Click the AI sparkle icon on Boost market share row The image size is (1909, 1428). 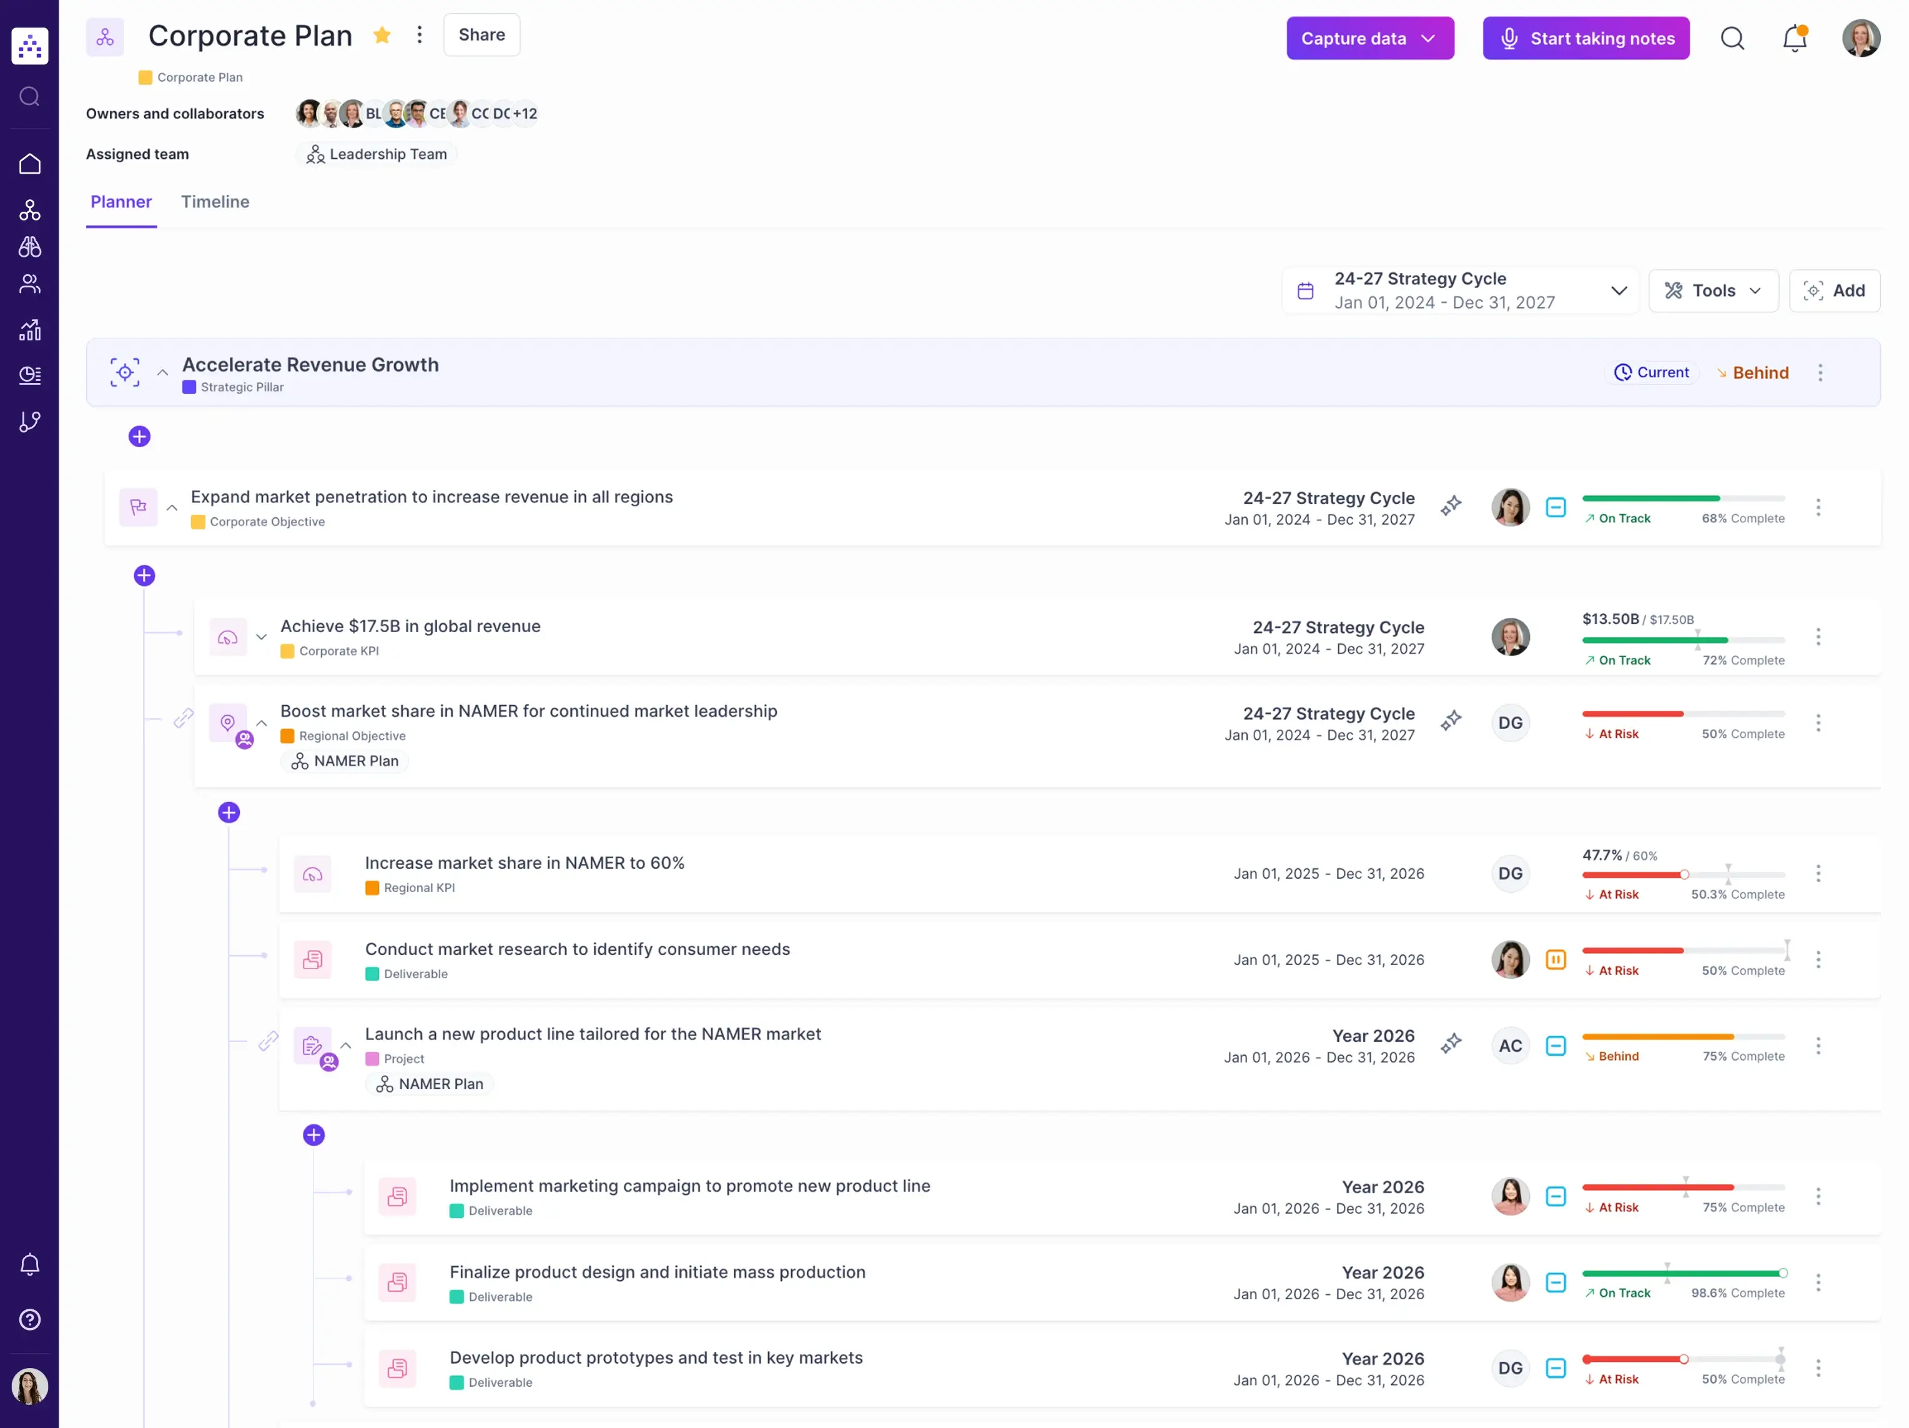point(1451,721)
